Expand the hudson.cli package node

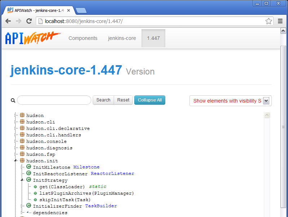[15, 122]
